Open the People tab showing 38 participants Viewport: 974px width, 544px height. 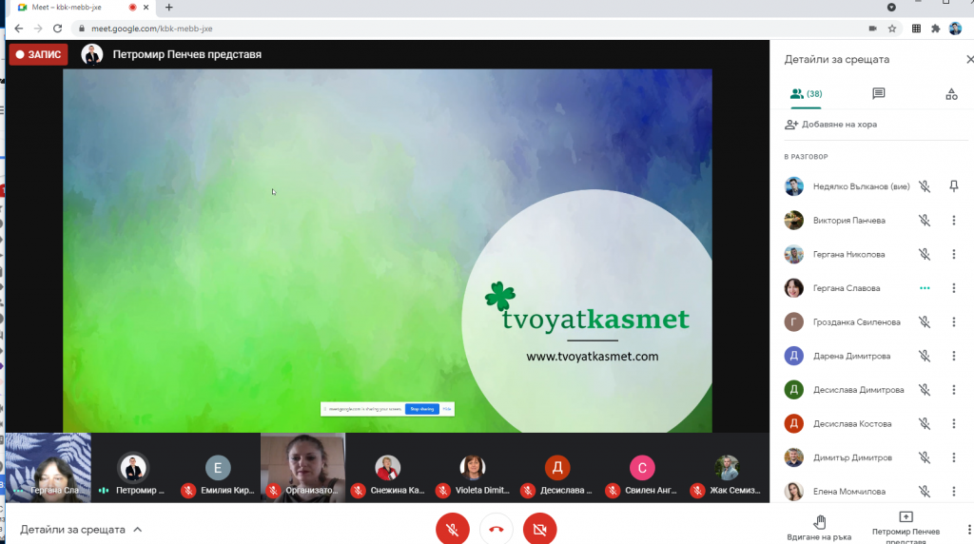point(806,94)
